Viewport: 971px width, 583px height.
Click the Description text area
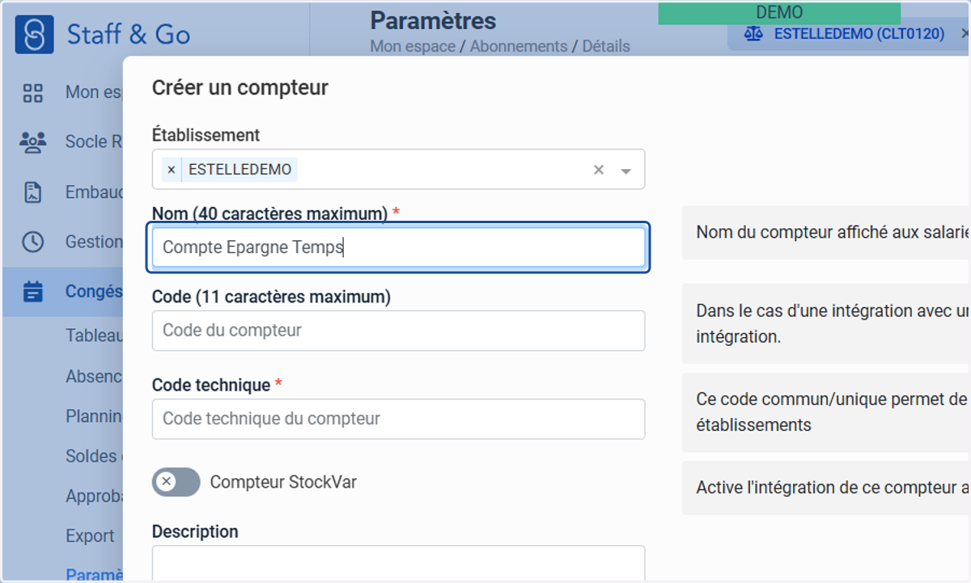click(x=399, y=564)
